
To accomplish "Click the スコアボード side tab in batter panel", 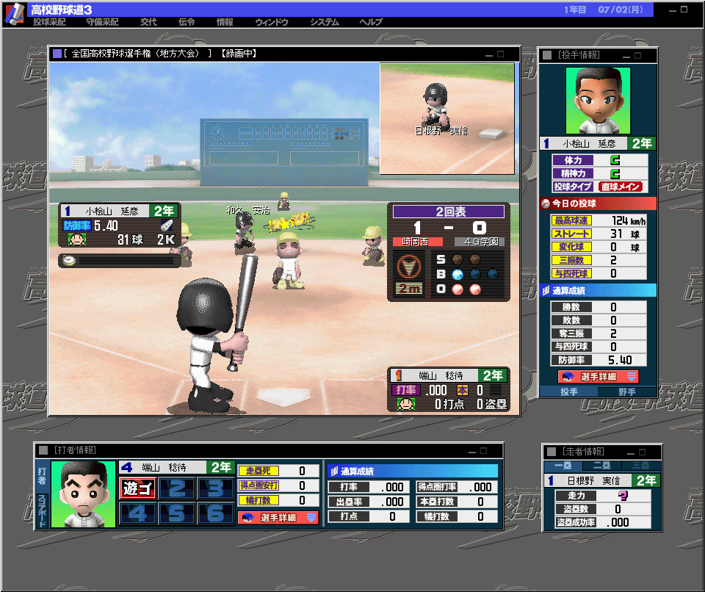I will point(42,508).
